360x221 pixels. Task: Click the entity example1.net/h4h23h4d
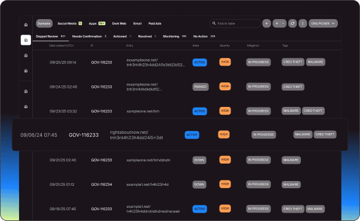147,185
